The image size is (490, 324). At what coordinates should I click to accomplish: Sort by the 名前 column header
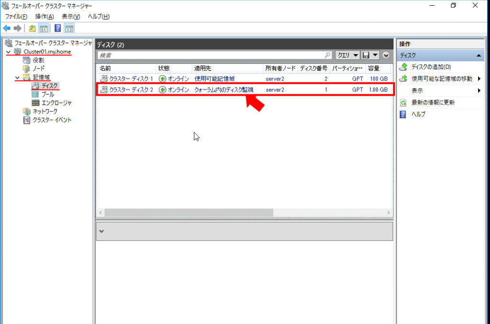tap(126, 68)
